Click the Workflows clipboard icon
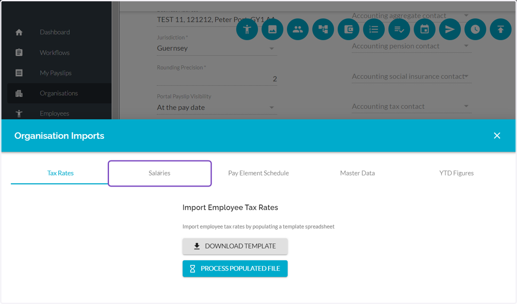 19,52
